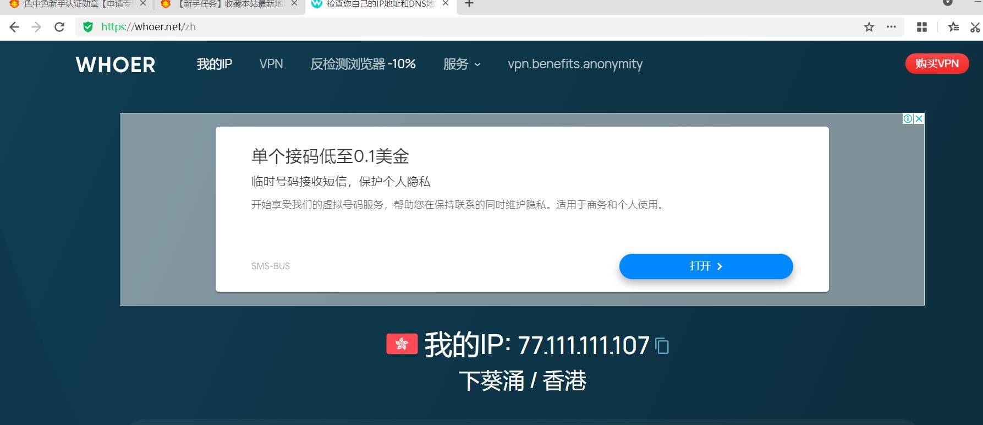The width and height of the screenshot is (983, 425).
Task: Click the WHOER logo
Action: click(116, 65)
